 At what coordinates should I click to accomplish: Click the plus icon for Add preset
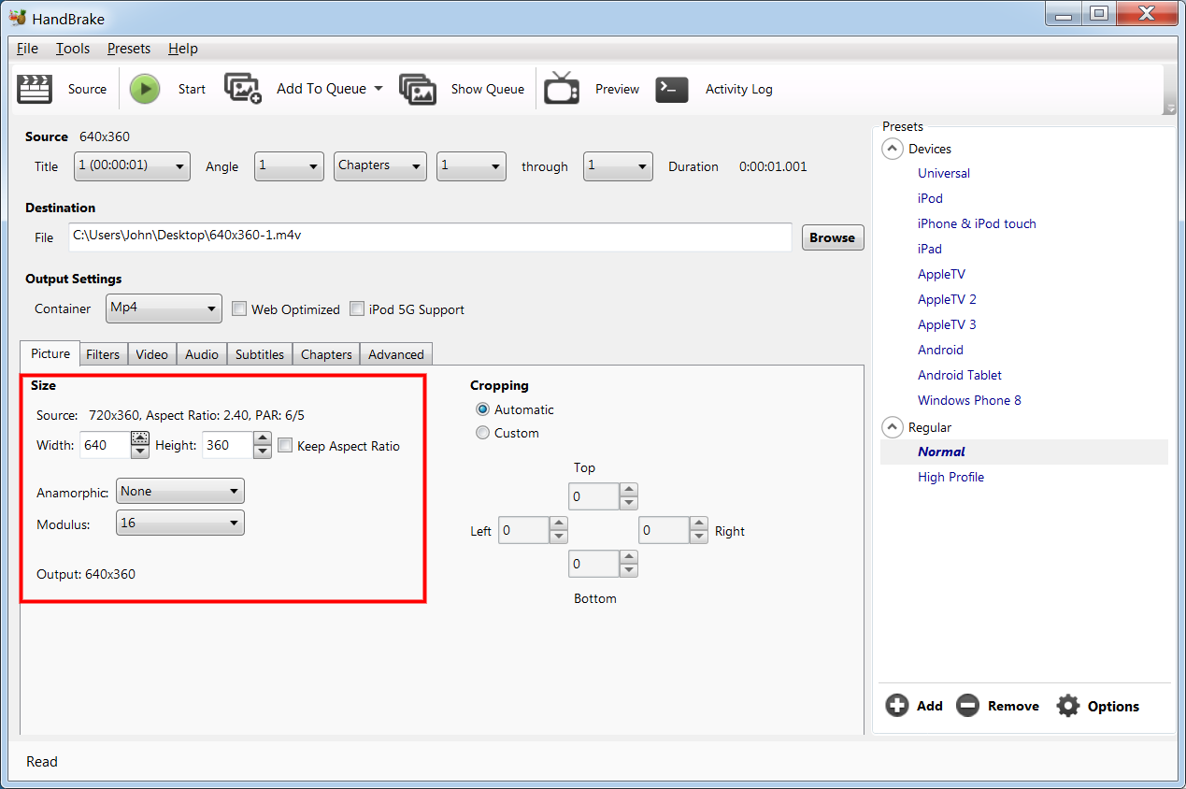[x=897, y=706]
